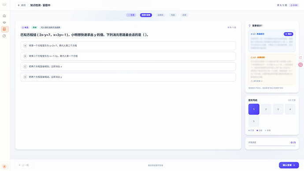Select option D: 两个方程直接相减消去 y
The height and width of the screenshot is (171, 304).
click(128, 77)
